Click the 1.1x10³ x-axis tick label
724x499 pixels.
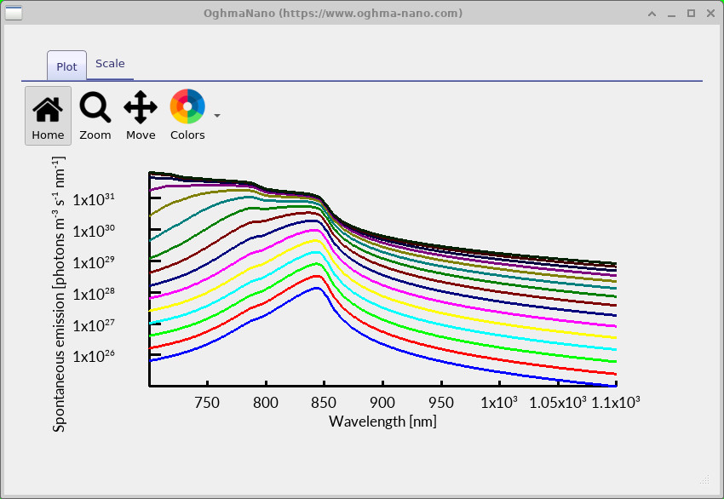coord(616,402)
